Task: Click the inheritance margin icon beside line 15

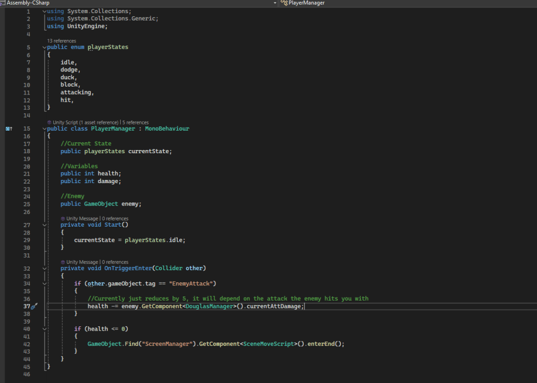Action: (x=9, y=129)
